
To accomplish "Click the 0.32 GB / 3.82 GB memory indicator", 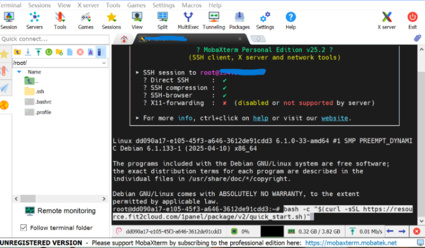I will [x=314, y=231].
